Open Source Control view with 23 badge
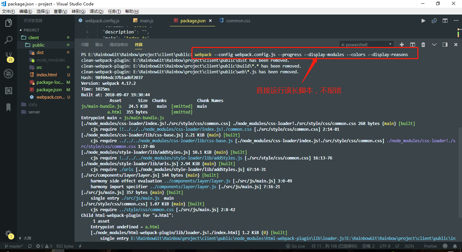This screenshot has height=252, width=462. (8, 57)
